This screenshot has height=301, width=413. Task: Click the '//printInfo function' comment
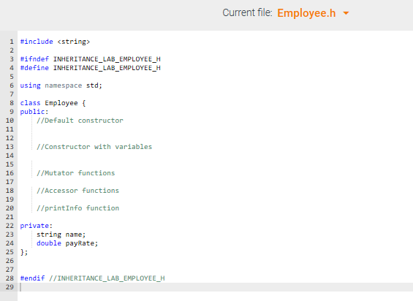(78, 208)
